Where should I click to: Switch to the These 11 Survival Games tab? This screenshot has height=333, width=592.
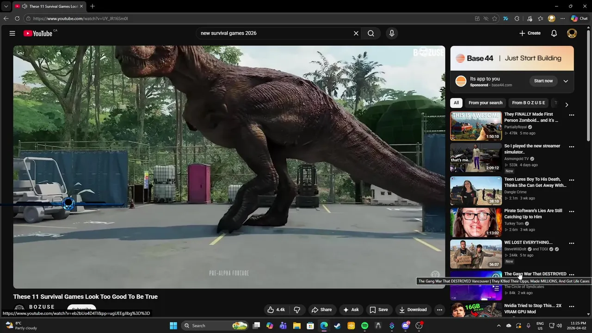pyautogui.click(x=49, y=6)
